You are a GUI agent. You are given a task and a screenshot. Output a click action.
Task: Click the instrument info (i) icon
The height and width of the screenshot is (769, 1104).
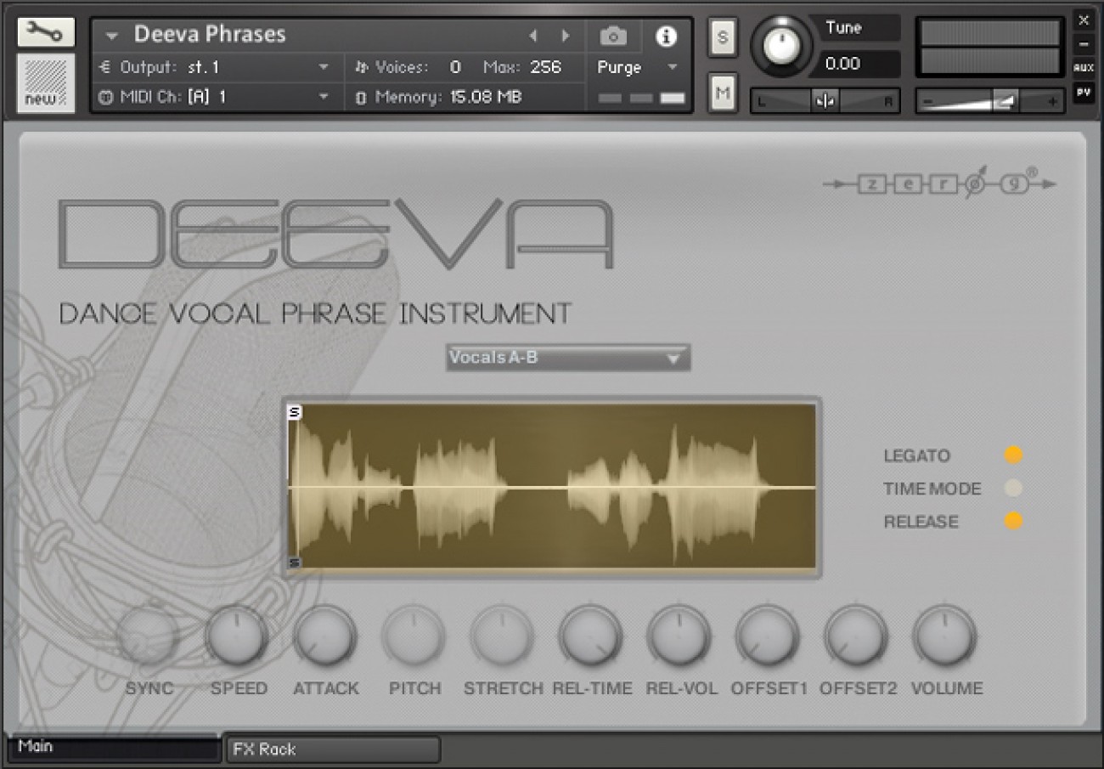(666, 37)
